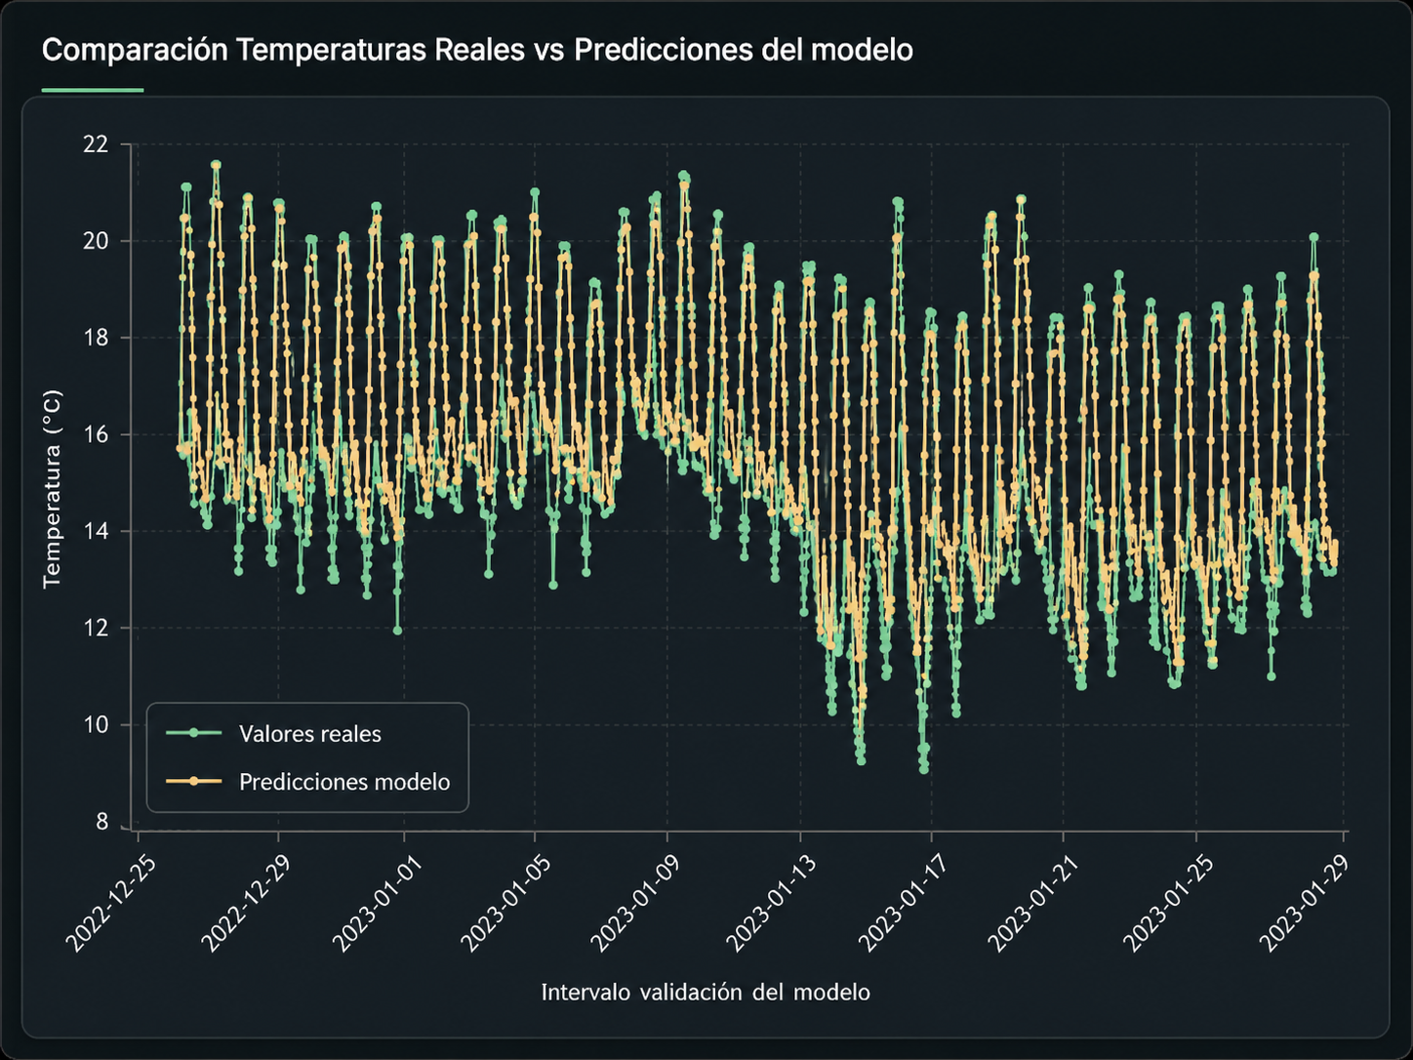The width and height of the screenshot is (1413, 1060).
Task: Click the chart title text
Action: 477,50
